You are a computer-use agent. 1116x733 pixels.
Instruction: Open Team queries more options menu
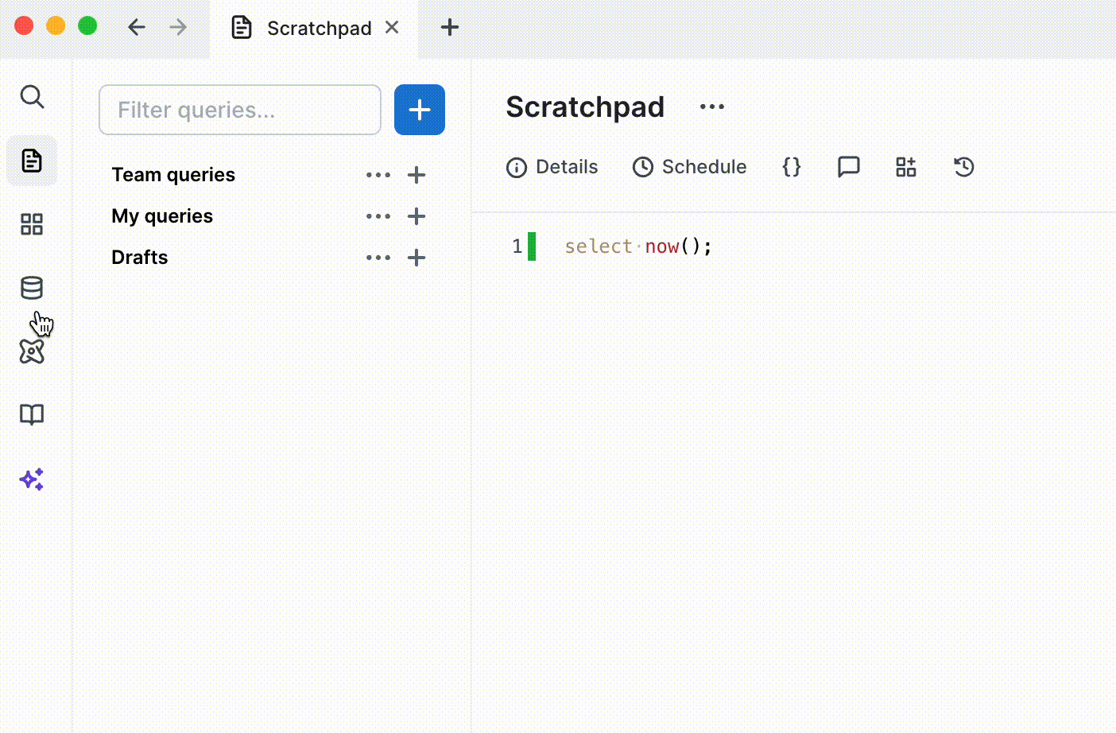pyautogui.click(x=378, y=175)
